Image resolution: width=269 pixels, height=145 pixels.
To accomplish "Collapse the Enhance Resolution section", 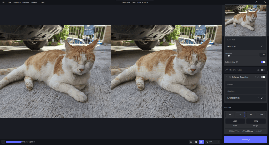I will (x=226, y=77).
